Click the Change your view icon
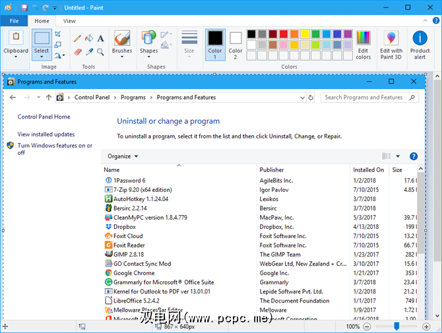Viewport: 442px width, 333px height. (386, 156)
